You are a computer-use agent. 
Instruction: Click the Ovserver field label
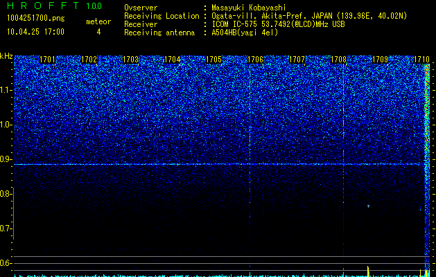(x=141, y=8)
